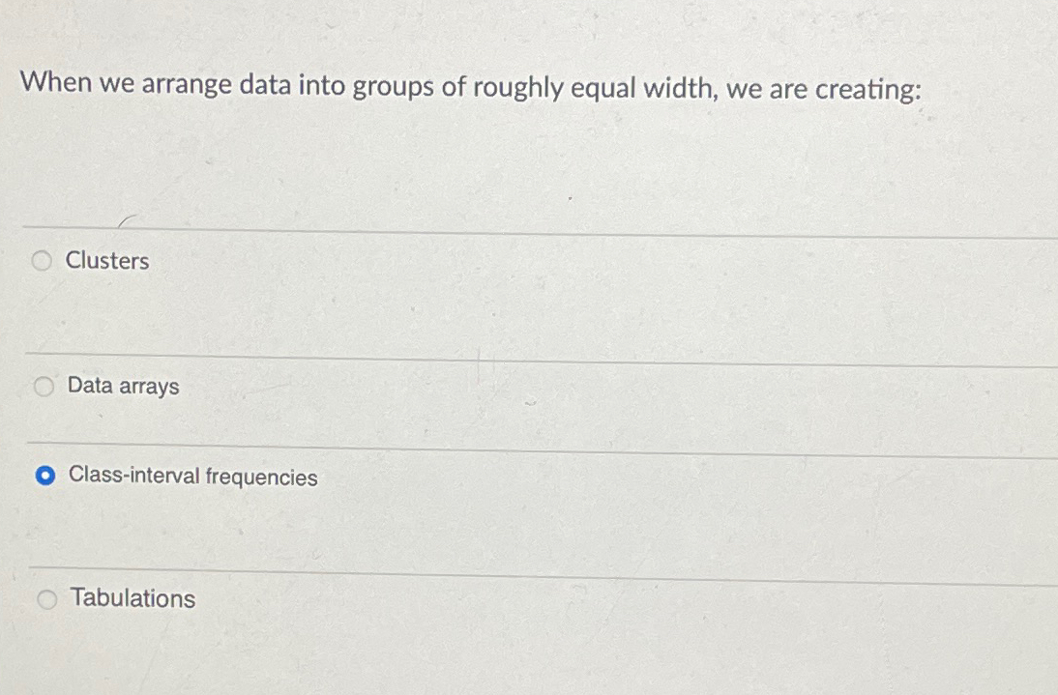1058x695 pixels.
Task: Choose the answer labeled Tabulations
Action: (x=132, y=598)
